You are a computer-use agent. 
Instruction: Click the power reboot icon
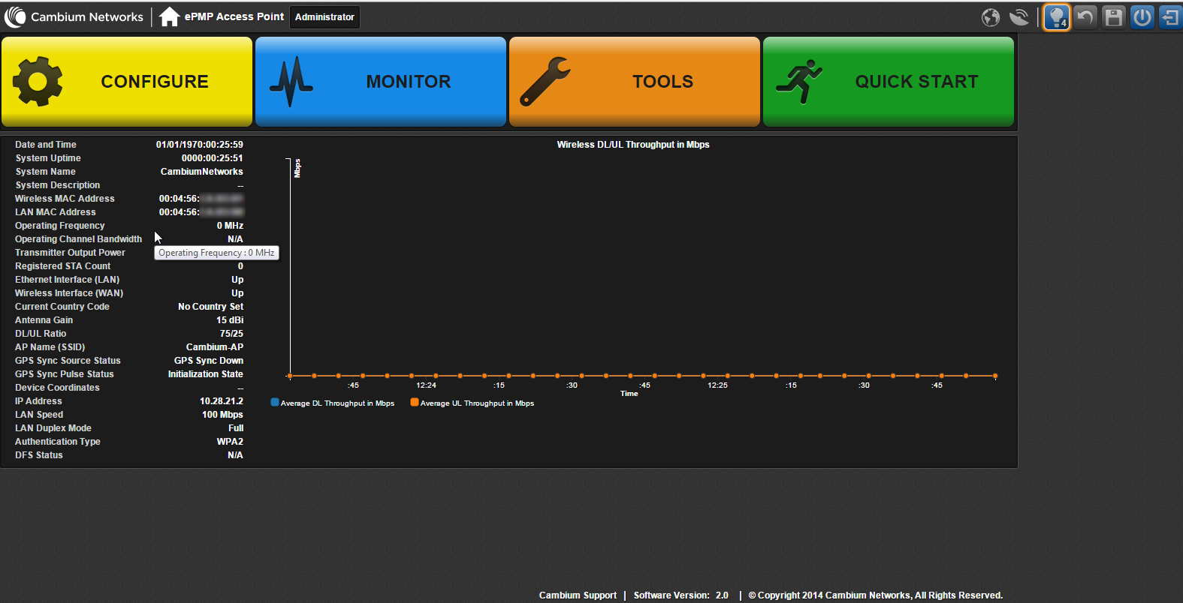pyautogui.click(x=1142, y=17)
